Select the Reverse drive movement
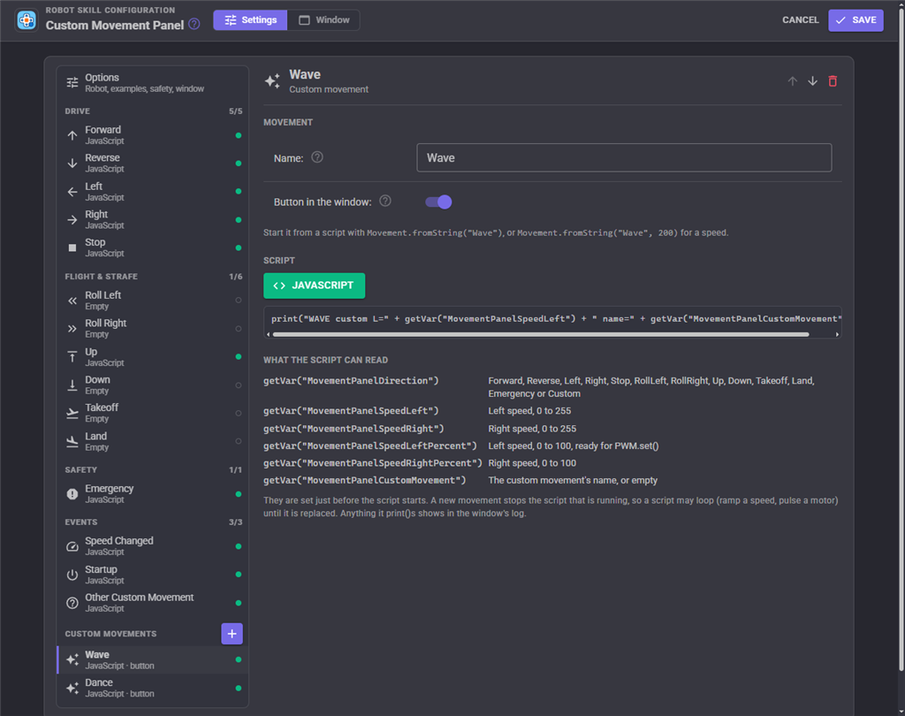Viewport: 905px width, 716px height. pos(152,163)
